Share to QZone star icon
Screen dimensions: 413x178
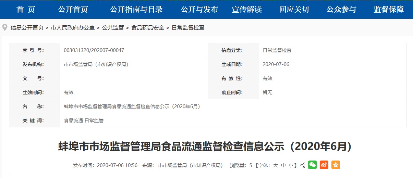pyautogui.click(x=336, y=165)
